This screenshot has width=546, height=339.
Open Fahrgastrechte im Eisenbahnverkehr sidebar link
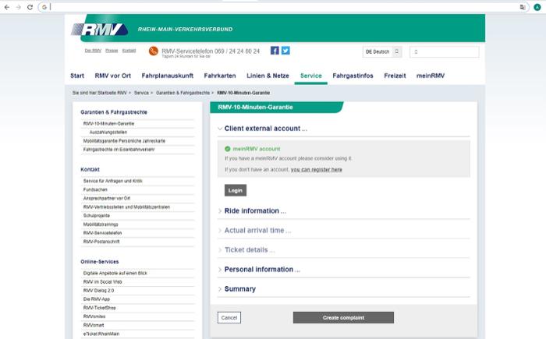tap(119, 150)
